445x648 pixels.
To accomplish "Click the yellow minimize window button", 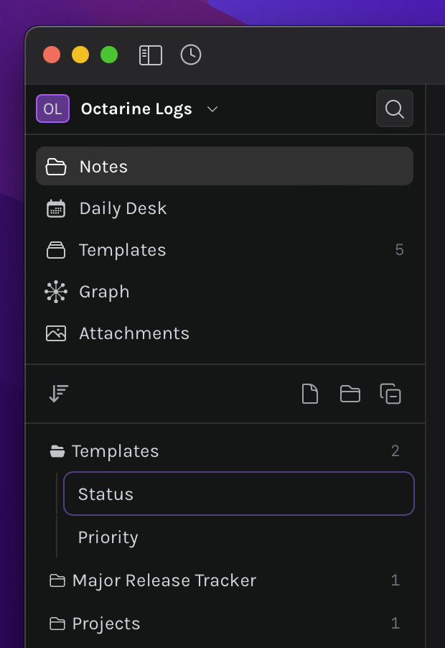I will pos(80,55).
